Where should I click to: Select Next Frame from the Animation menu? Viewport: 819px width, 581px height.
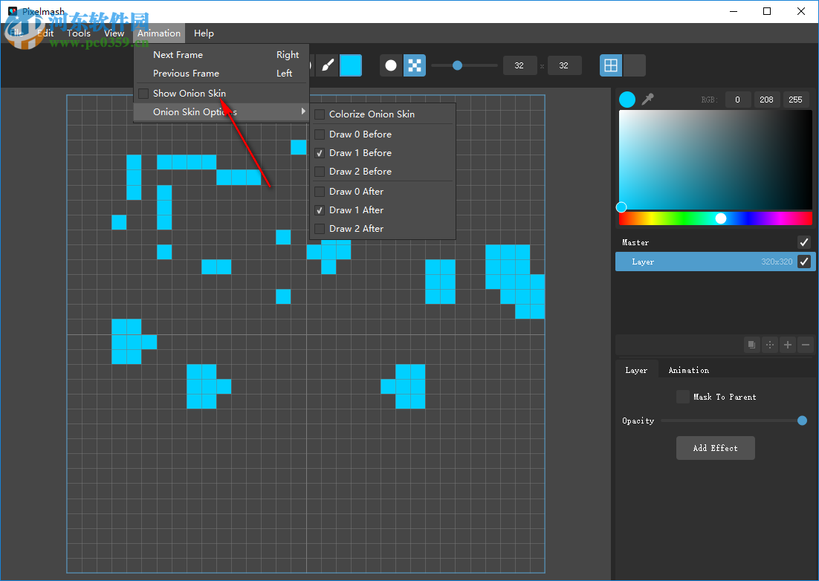178,54
